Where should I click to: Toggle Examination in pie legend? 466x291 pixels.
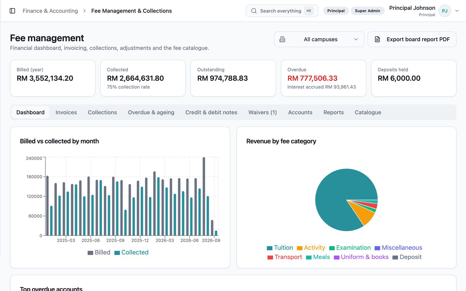point(350,248)
